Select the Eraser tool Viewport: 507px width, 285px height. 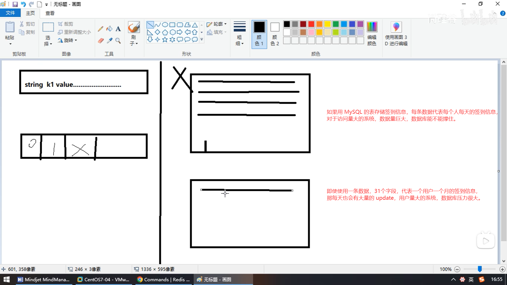(101, 40)
